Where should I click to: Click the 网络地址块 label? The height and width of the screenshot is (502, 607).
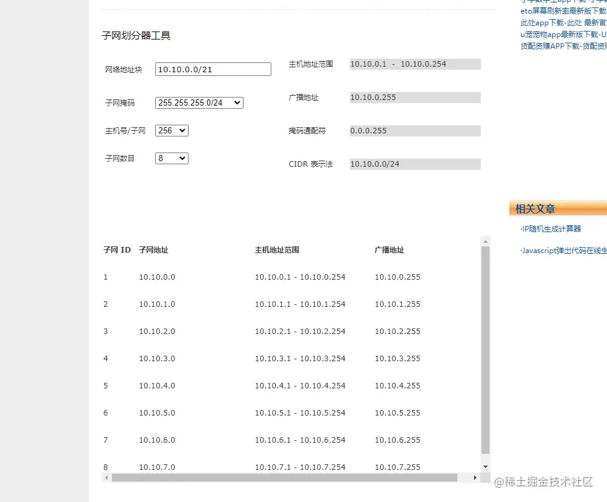[124, 70]
